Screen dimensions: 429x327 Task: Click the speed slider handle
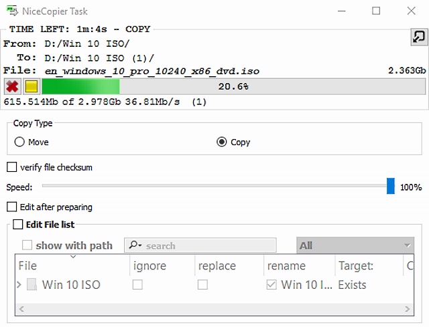pyautogui.click(x=391, y=187)
